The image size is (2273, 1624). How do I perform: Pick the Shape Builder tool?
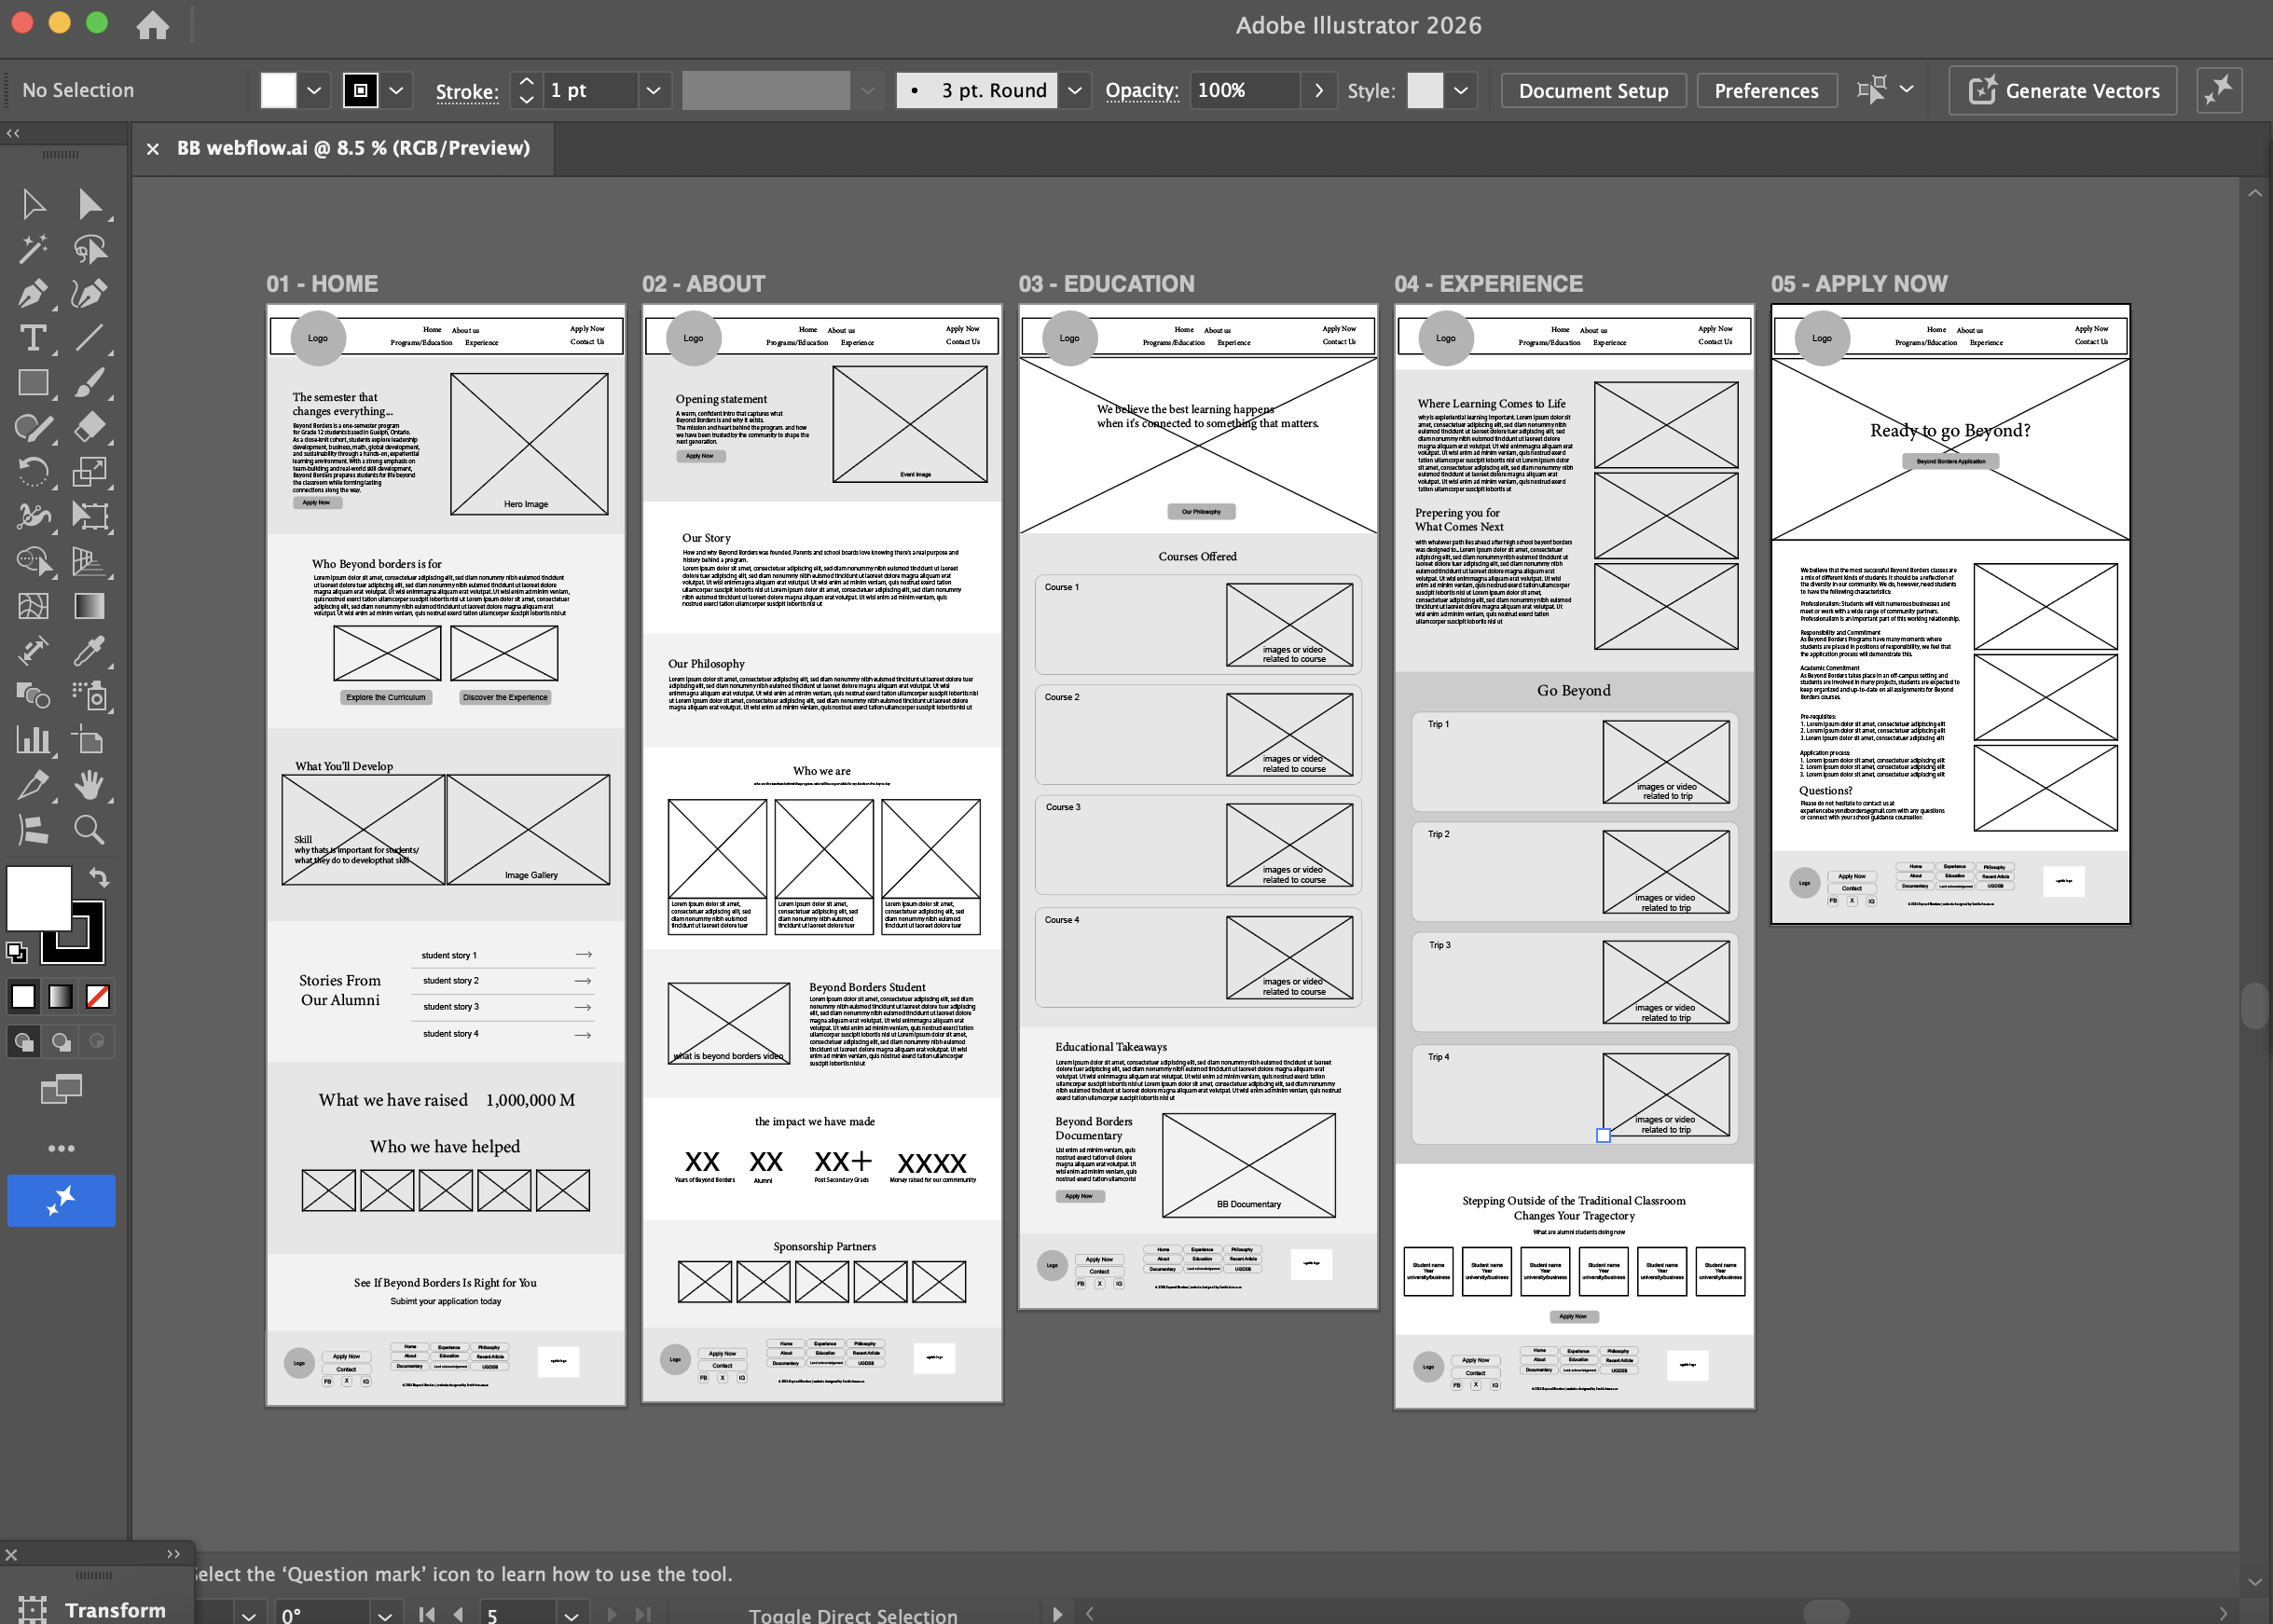[x=33, y=562]
